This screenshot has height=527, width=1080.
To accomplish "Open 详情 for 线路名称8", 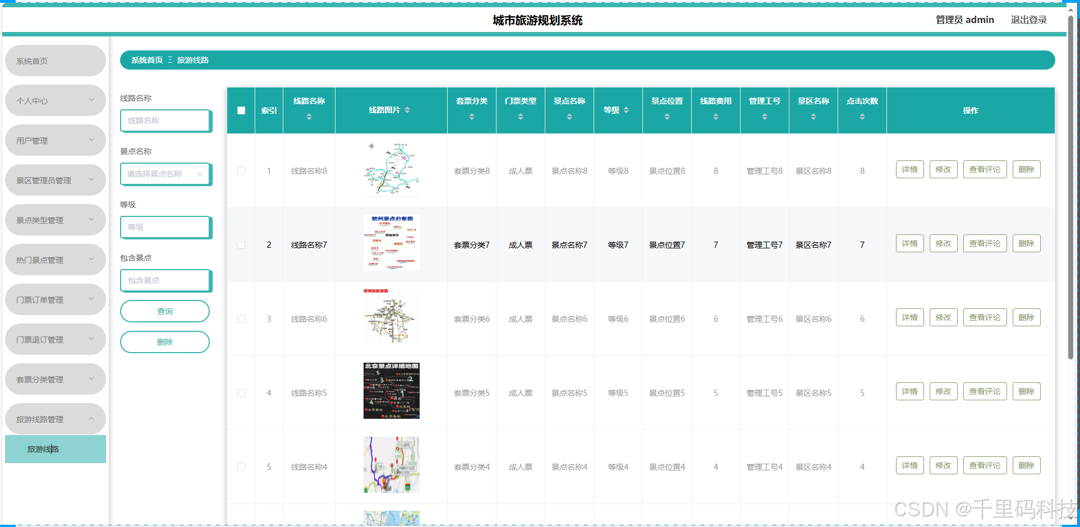I will point(909,169).
